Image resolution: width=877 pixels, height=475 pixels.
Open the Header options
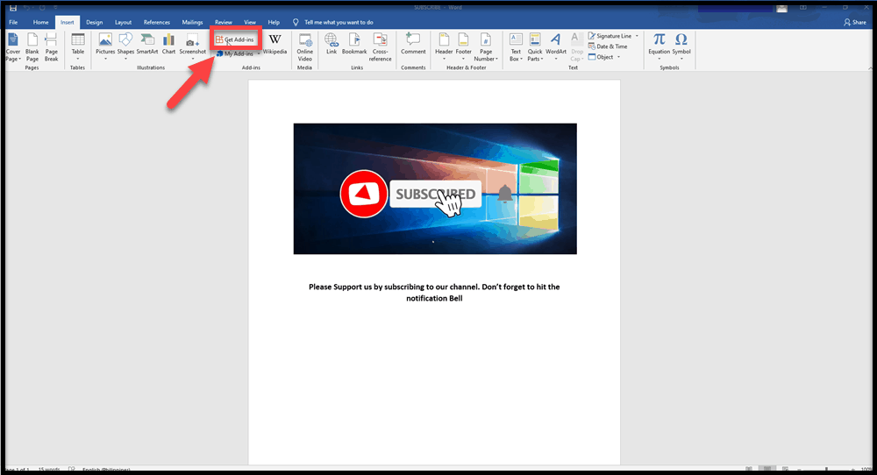444,47
